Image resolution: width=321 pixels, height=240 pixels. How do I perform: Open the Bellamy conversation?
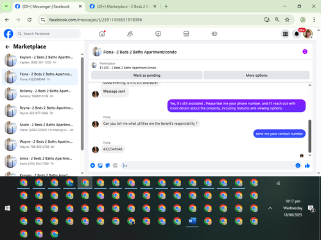tap(40, 93)
